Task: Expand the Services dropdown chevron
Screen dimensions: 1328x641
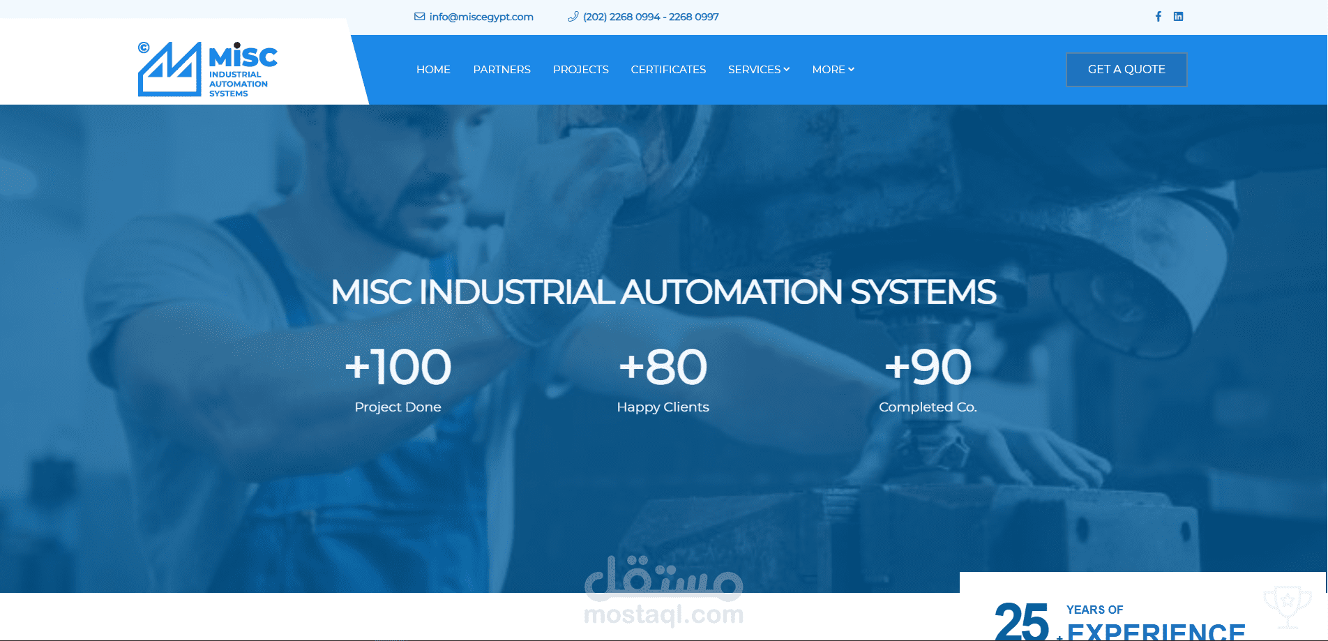Action: coord(787,69)
